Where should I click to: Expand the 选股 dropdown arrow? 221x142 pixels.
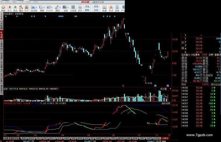[x=68, y=7]
